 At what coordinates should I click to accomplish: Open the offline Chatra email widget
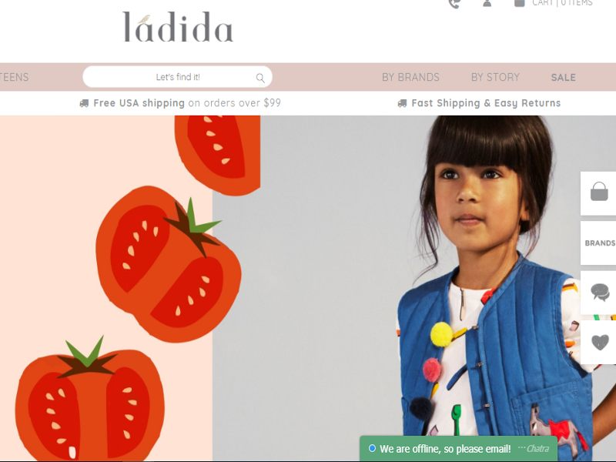coord(458,449)
